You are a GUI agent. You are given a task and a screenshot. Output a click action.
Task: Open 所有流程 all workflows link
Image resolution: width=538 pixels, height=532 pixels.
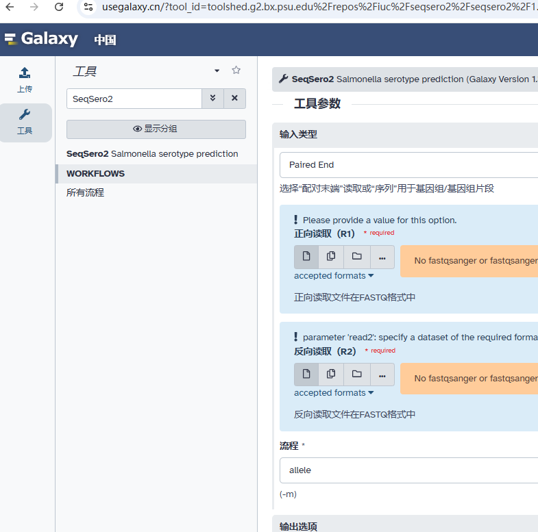tap(85, 192)
